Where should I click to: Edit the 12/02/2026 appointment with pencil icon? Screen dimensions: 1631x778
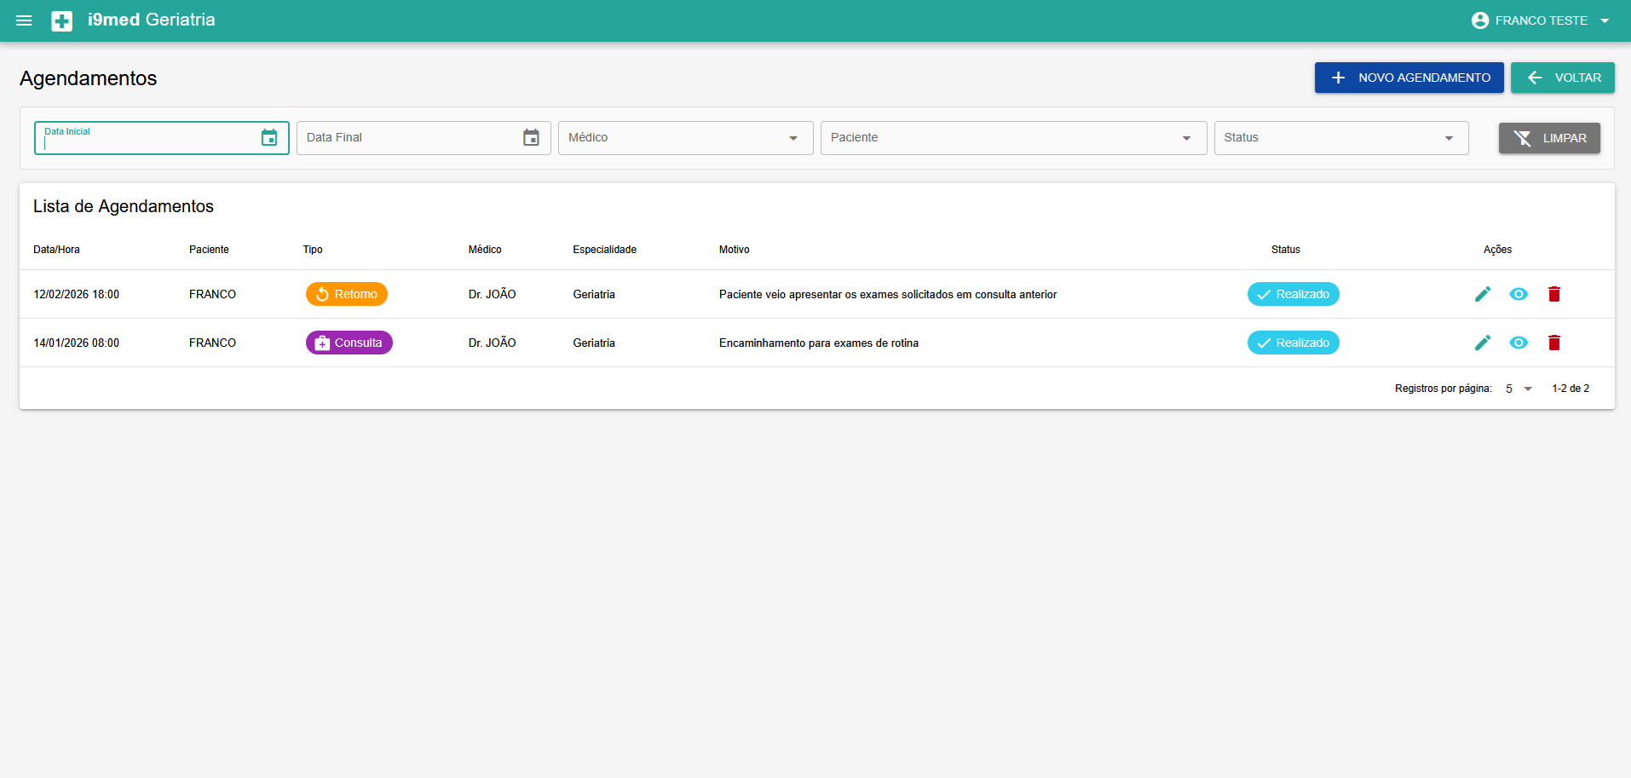[1483, 294]
